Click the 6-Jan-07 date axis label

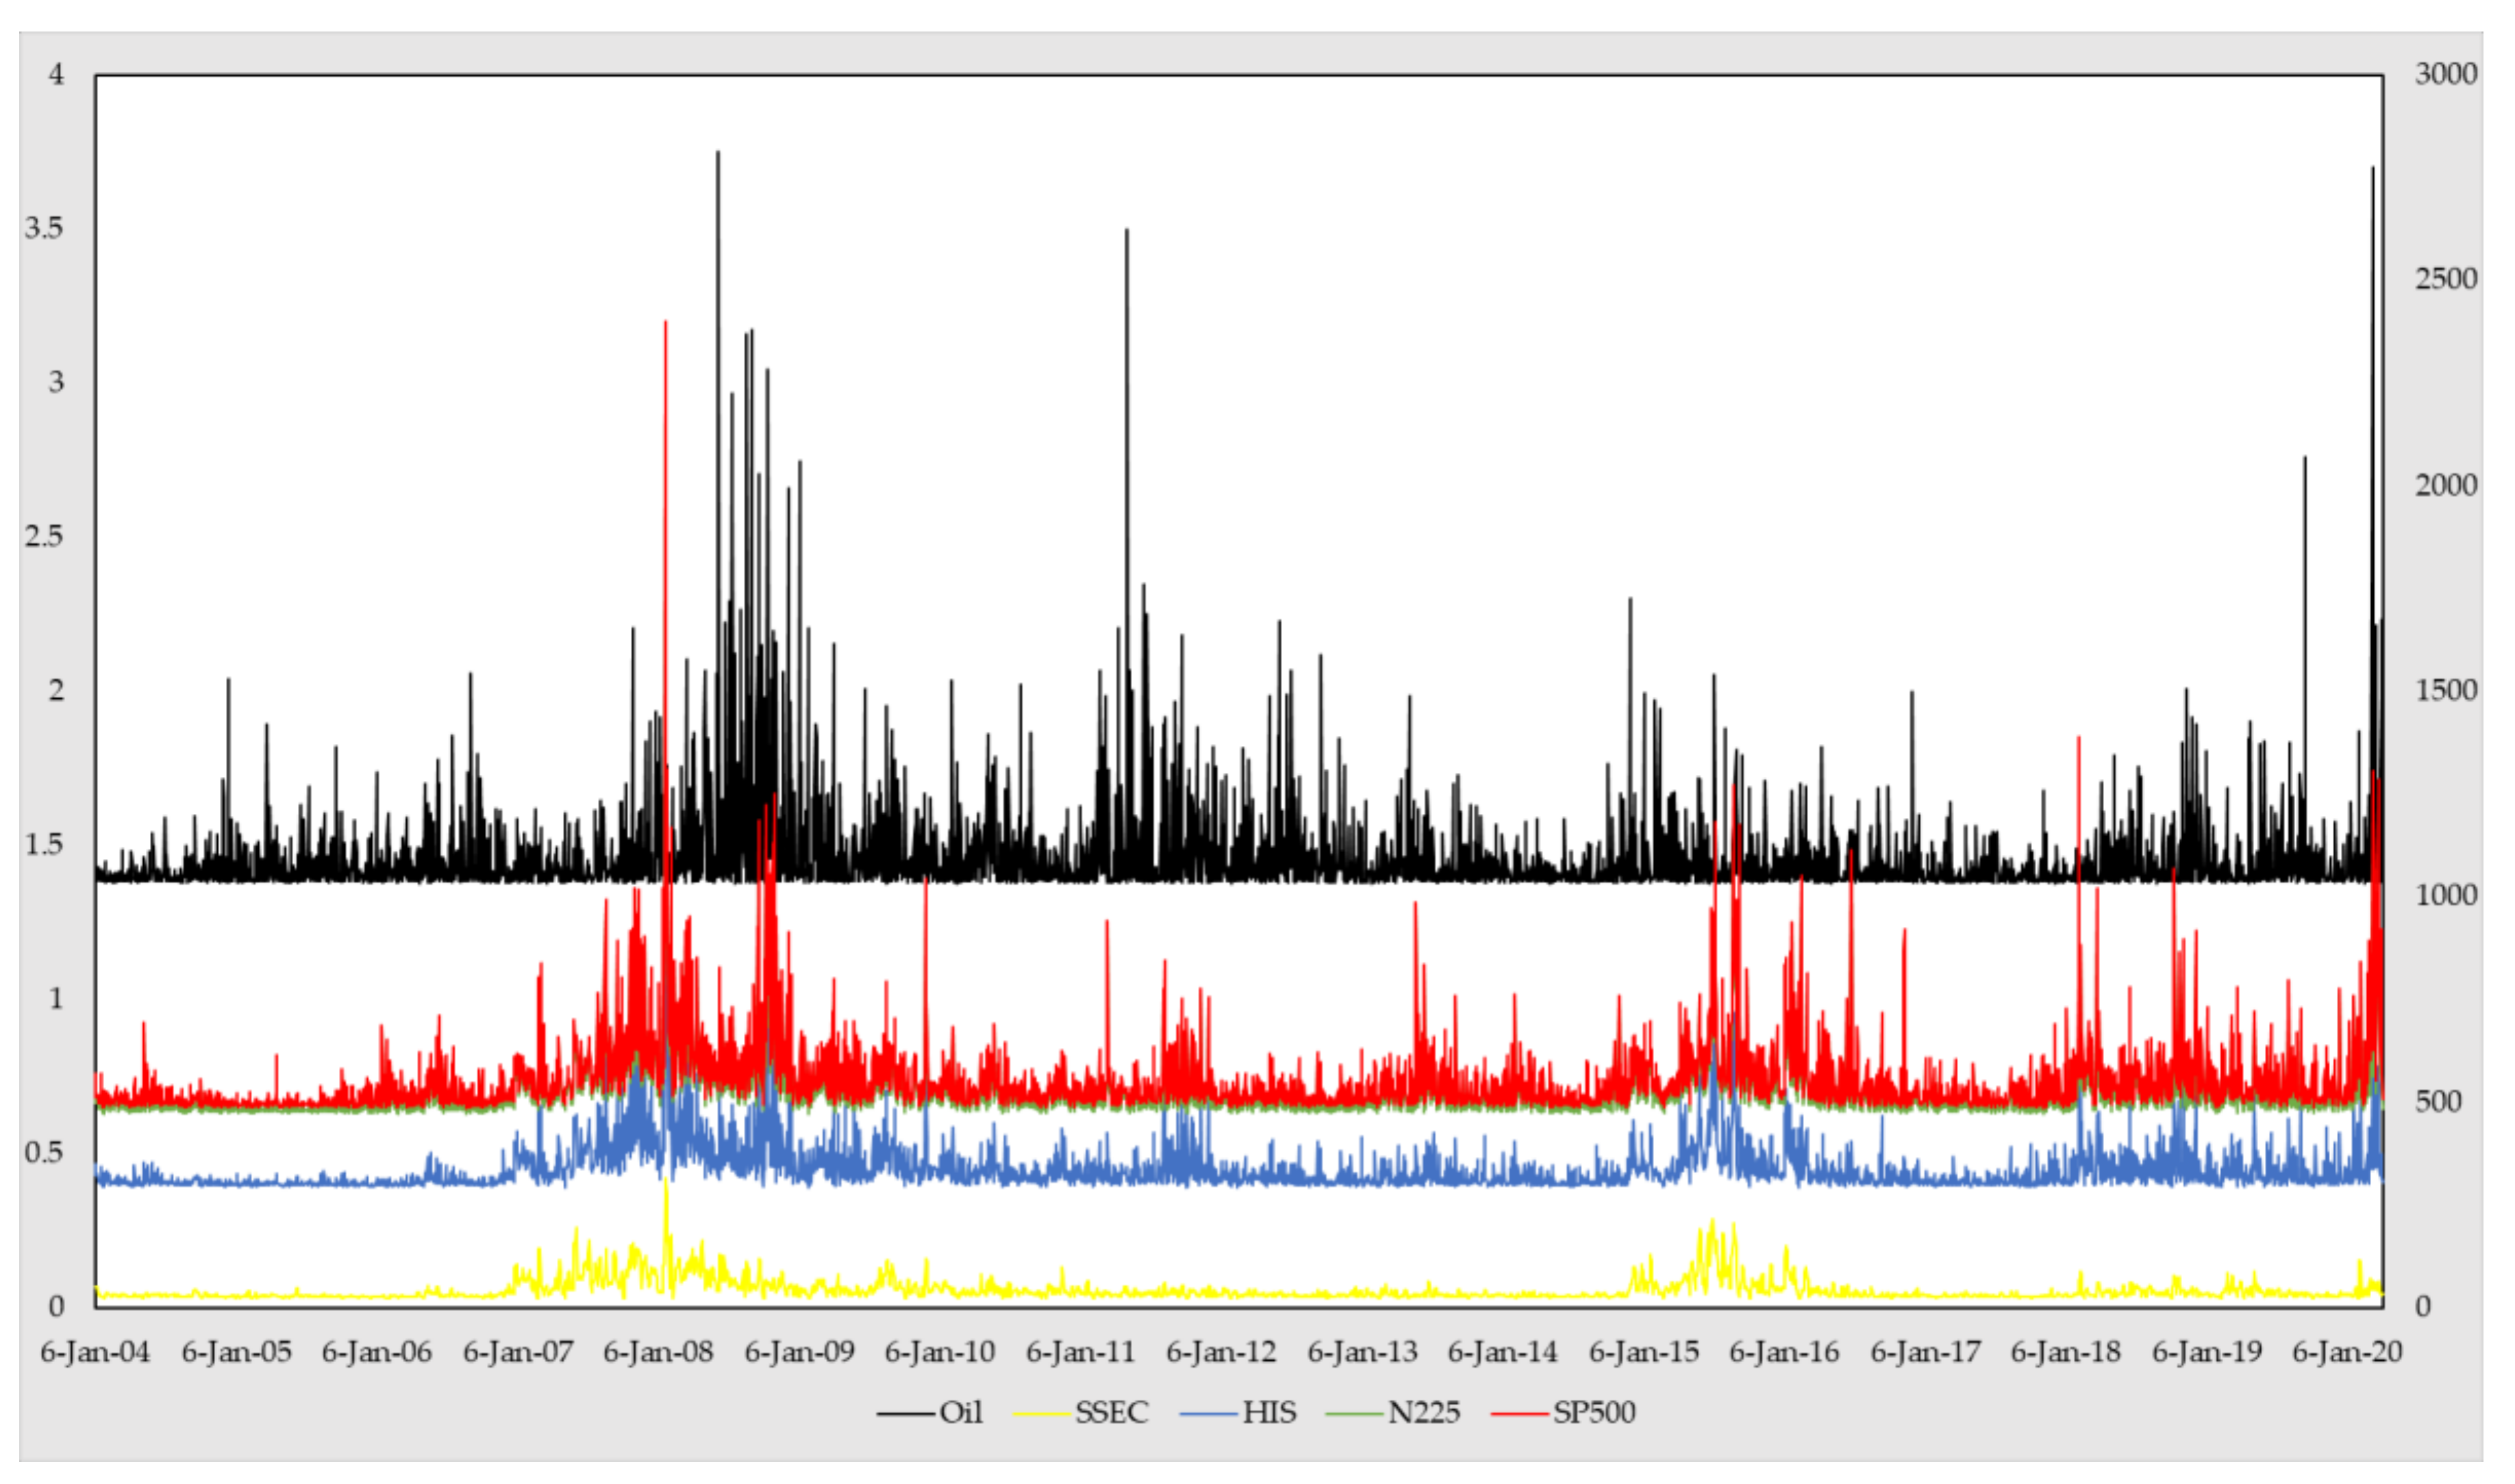[517, 1352]
